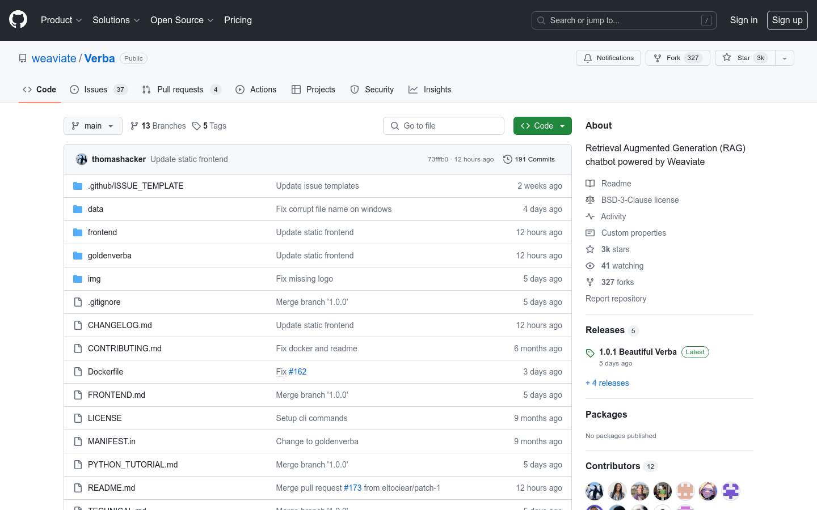The image size is (817, 510).
Task: Switch to the Insights tab
Action: (x=430, y=90)
